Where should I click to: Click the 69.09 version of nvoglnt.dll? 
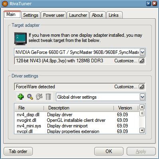coord(122,120)
